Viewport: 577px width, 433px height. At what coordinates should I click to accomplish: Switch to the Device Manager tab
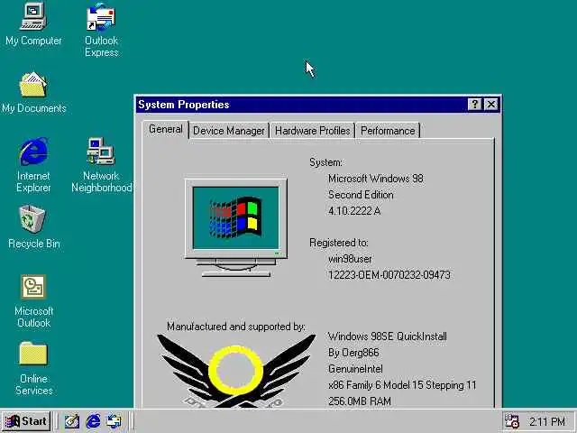point(228,131)
